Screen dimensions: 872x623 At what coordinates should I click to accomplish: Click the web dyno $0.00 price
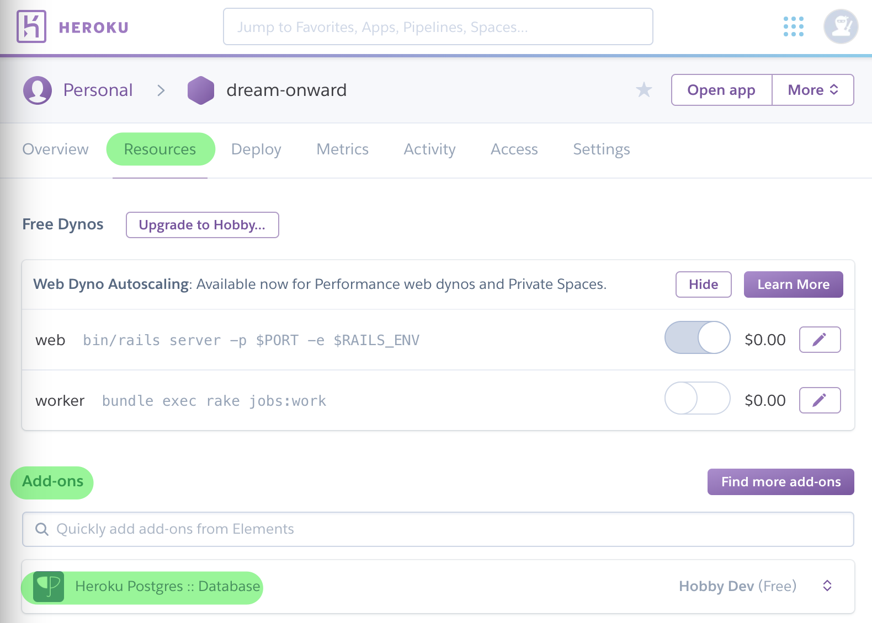pyautogui.click(x=765, y=340)
